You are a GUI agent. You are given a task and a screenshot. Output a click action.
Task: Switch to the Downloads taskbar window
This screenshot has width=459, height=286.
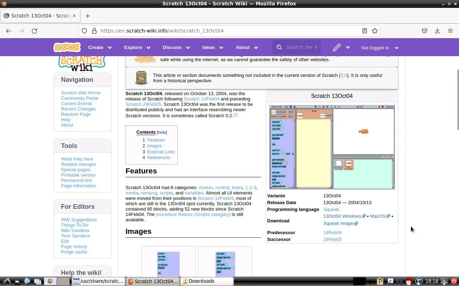pyautogui.click(x=207, y=281)
